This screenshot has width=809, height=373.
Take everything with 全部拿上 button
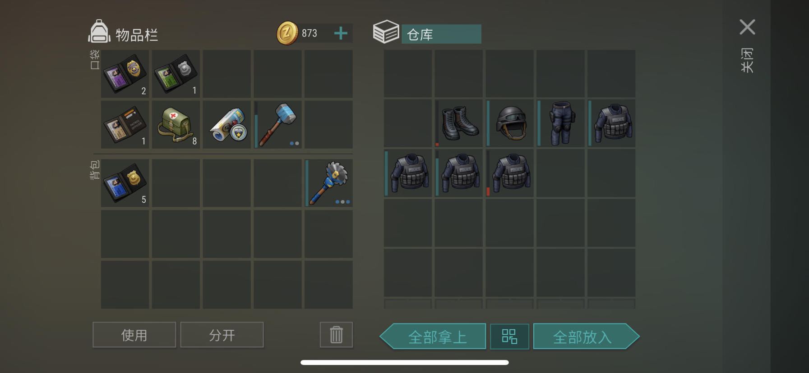(x=433, y=336)
